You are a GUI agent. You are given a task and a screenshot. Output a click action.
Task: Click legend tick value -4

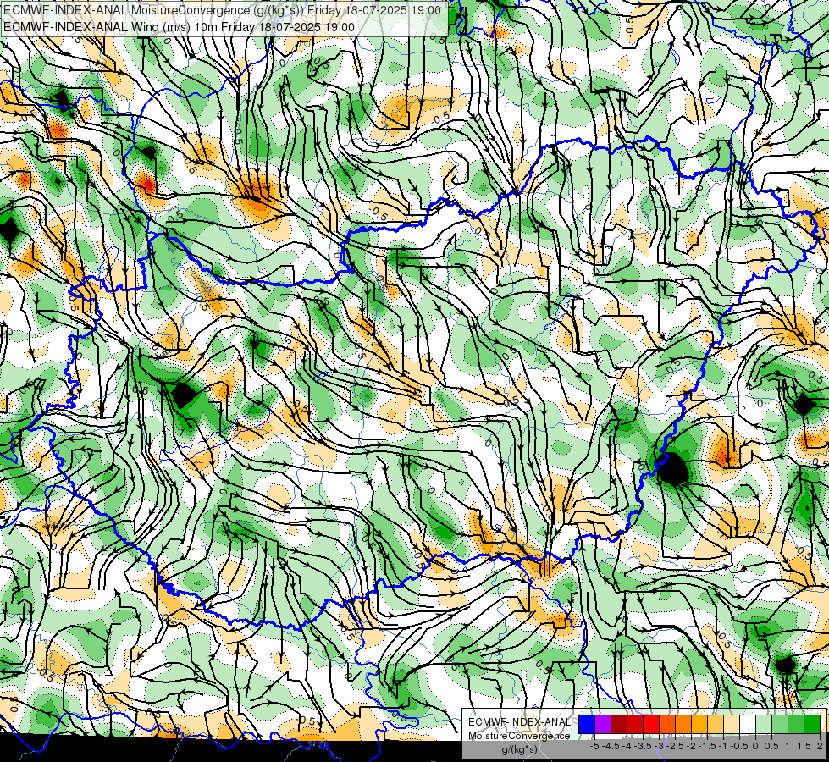pyautogui.click(x=627, y=746)
